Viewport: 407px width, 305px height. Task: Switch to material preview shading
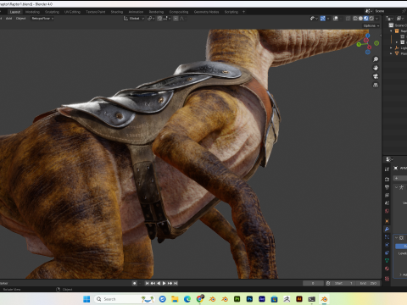(x=366, y=19)
